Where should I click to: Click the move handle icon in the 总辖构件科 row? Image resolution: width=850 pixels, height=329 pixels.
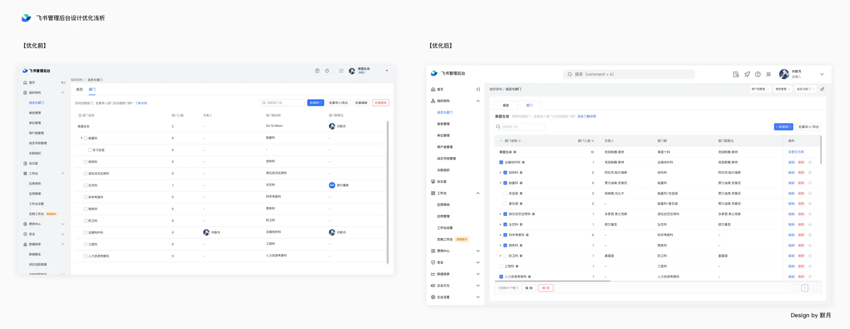810,162
